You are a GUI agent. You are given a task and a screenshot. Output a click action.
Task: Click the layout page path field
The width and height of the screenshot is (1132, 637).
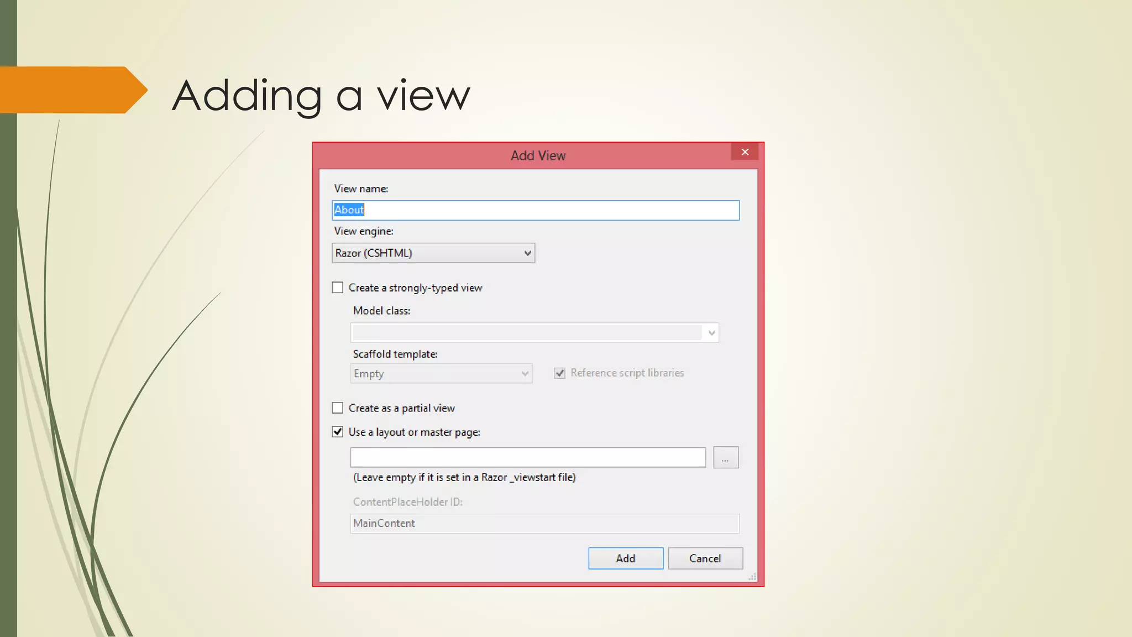[528, 457]
